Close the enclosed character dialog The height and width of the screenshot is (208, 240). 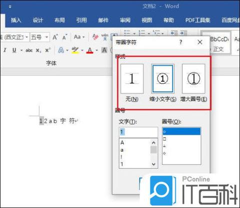[x=200, y=42]
